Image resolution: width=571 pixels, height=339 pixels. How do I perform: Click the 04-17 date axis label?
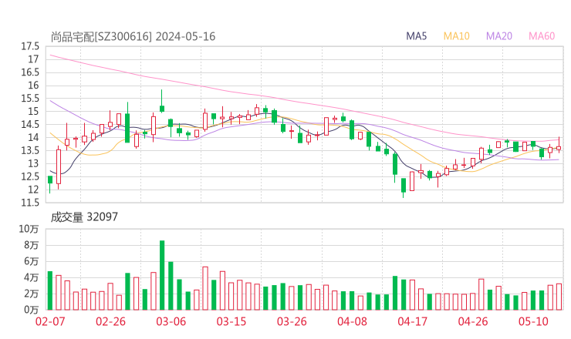413,321
